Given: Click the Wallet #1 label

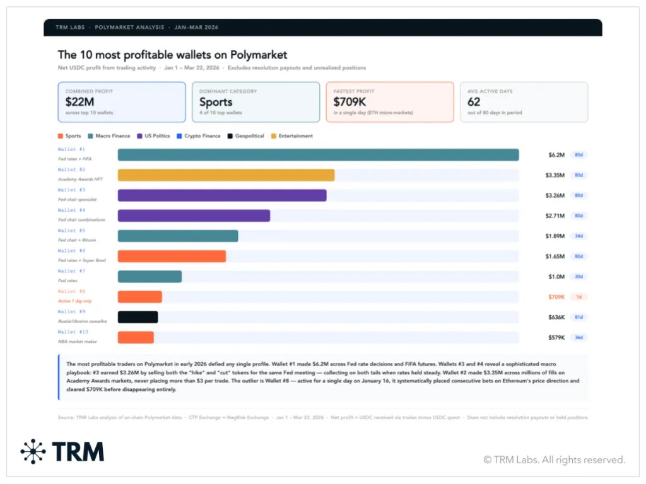Looking at the screenshot, I should 71,149.
